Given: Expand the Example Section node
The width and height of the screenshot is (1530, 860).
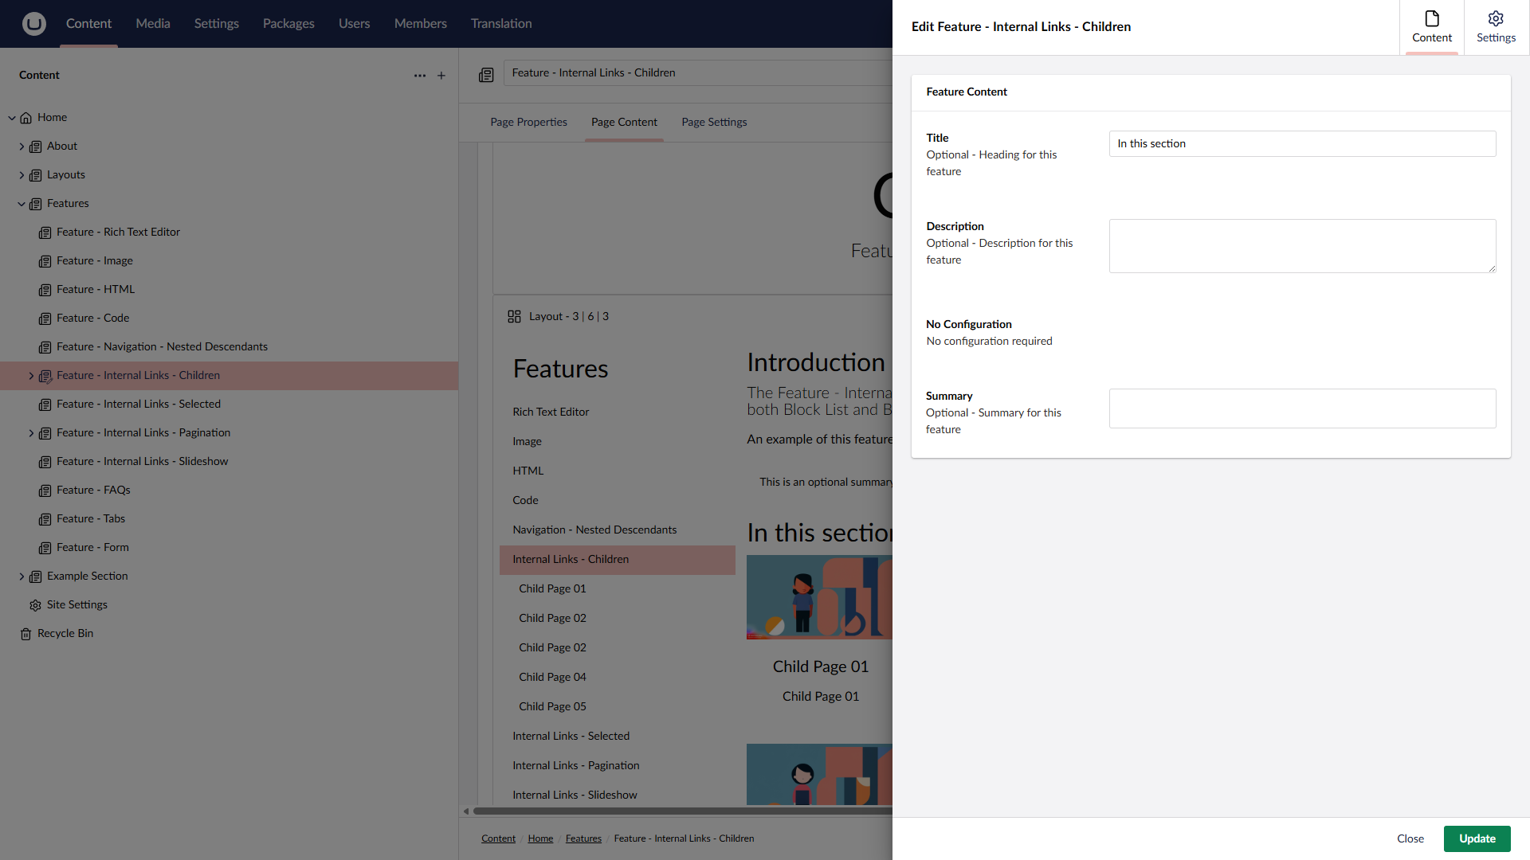Looking at the screenshot, I should (x=22, y=577).
